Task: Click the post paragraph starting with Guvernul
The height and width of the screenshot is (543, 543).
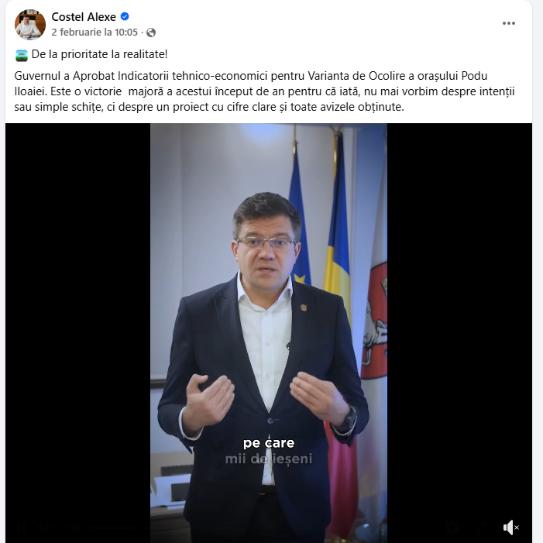Action: (265, 91)
